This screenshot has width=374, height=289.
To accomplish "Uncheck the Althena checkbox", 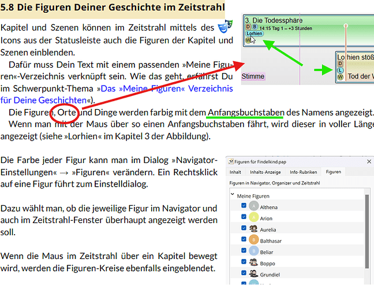I will pos(244,207).
